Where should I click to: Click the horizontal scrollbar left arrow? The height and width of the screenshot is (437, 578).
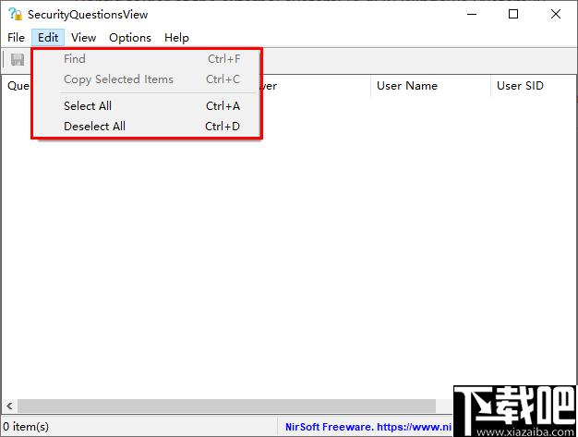click(x=9, y=406)
